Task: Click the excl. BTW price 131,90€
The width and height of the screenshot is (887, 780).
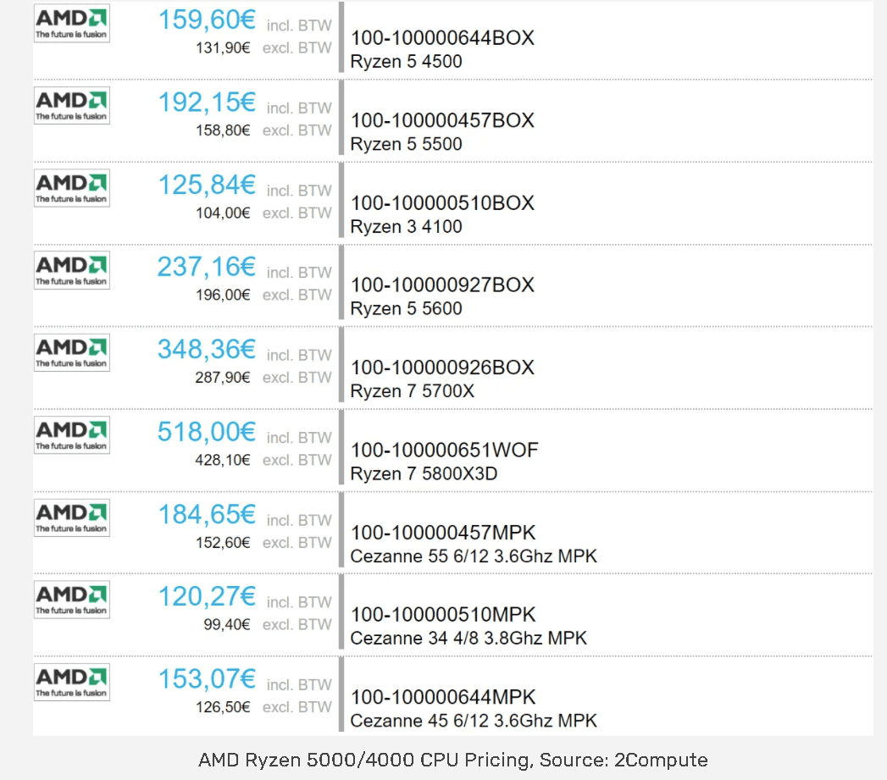Action: [223, 48]
